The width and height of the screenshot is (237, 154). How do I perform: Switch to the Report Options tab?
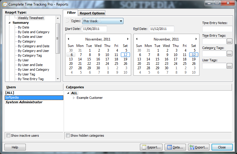(92, 13)
